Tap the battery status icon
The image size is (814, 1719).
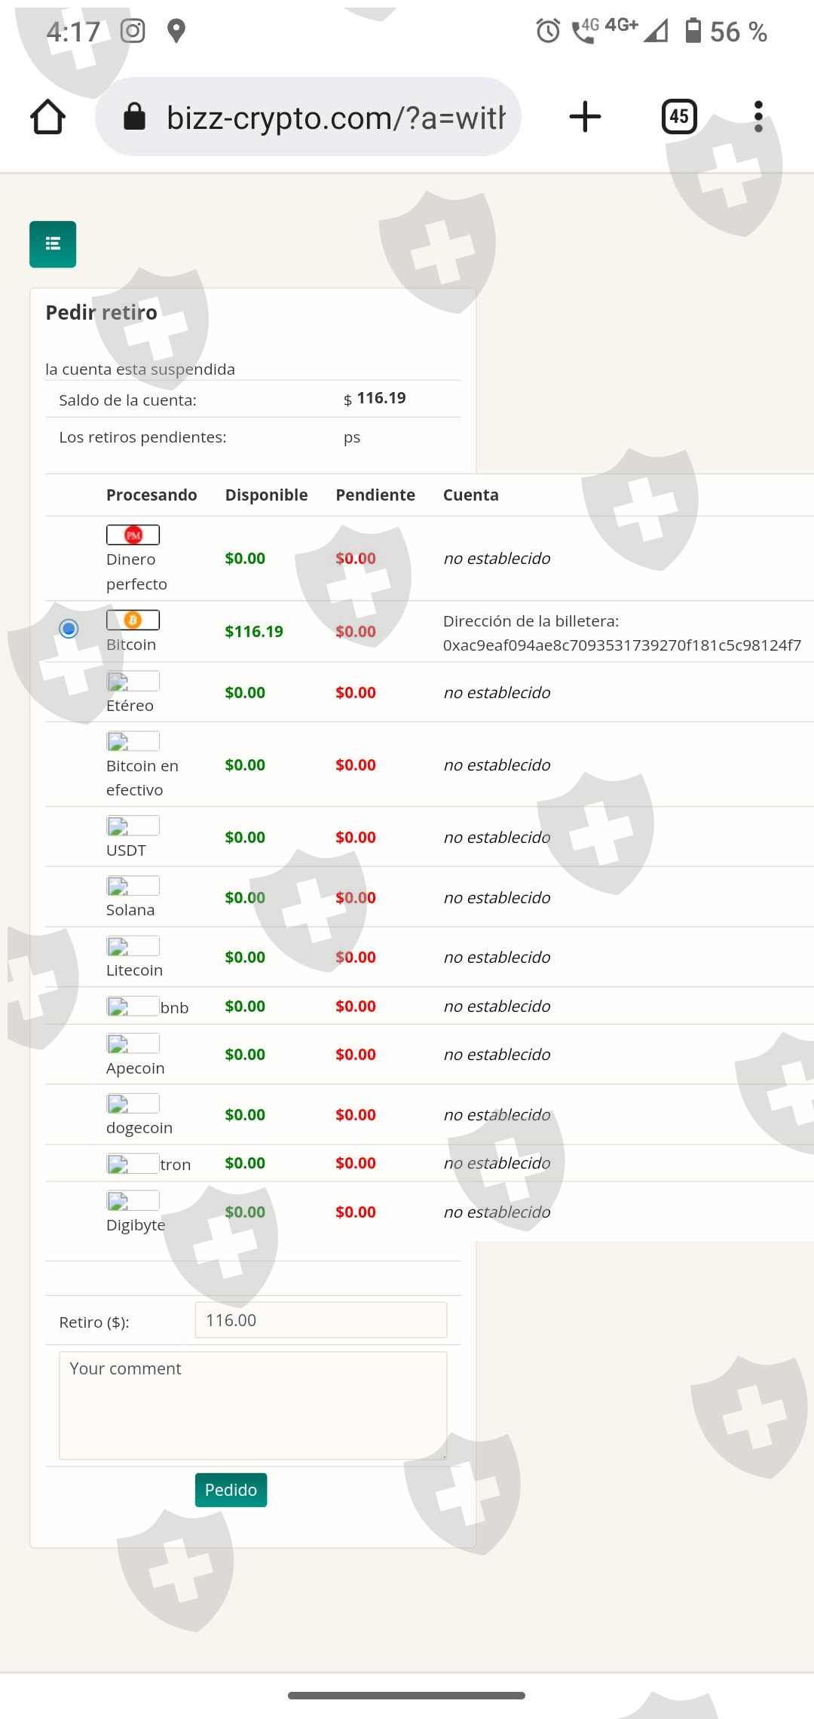pos(693,30)
